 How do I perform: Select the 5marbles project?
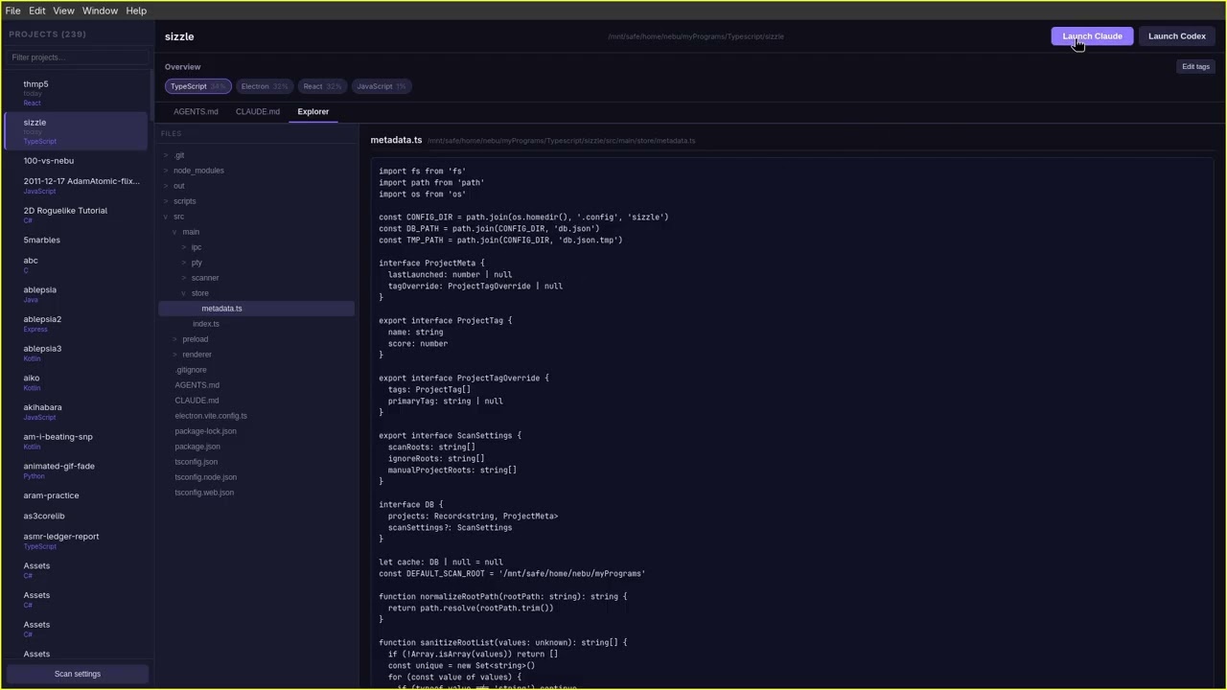[77, 241]
